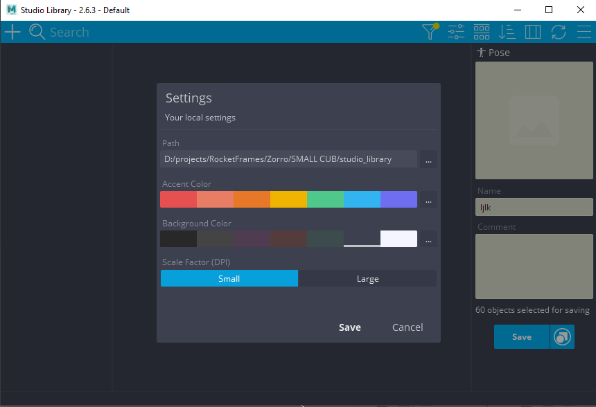Switch Scale Factor to Large

click(368, 278)
